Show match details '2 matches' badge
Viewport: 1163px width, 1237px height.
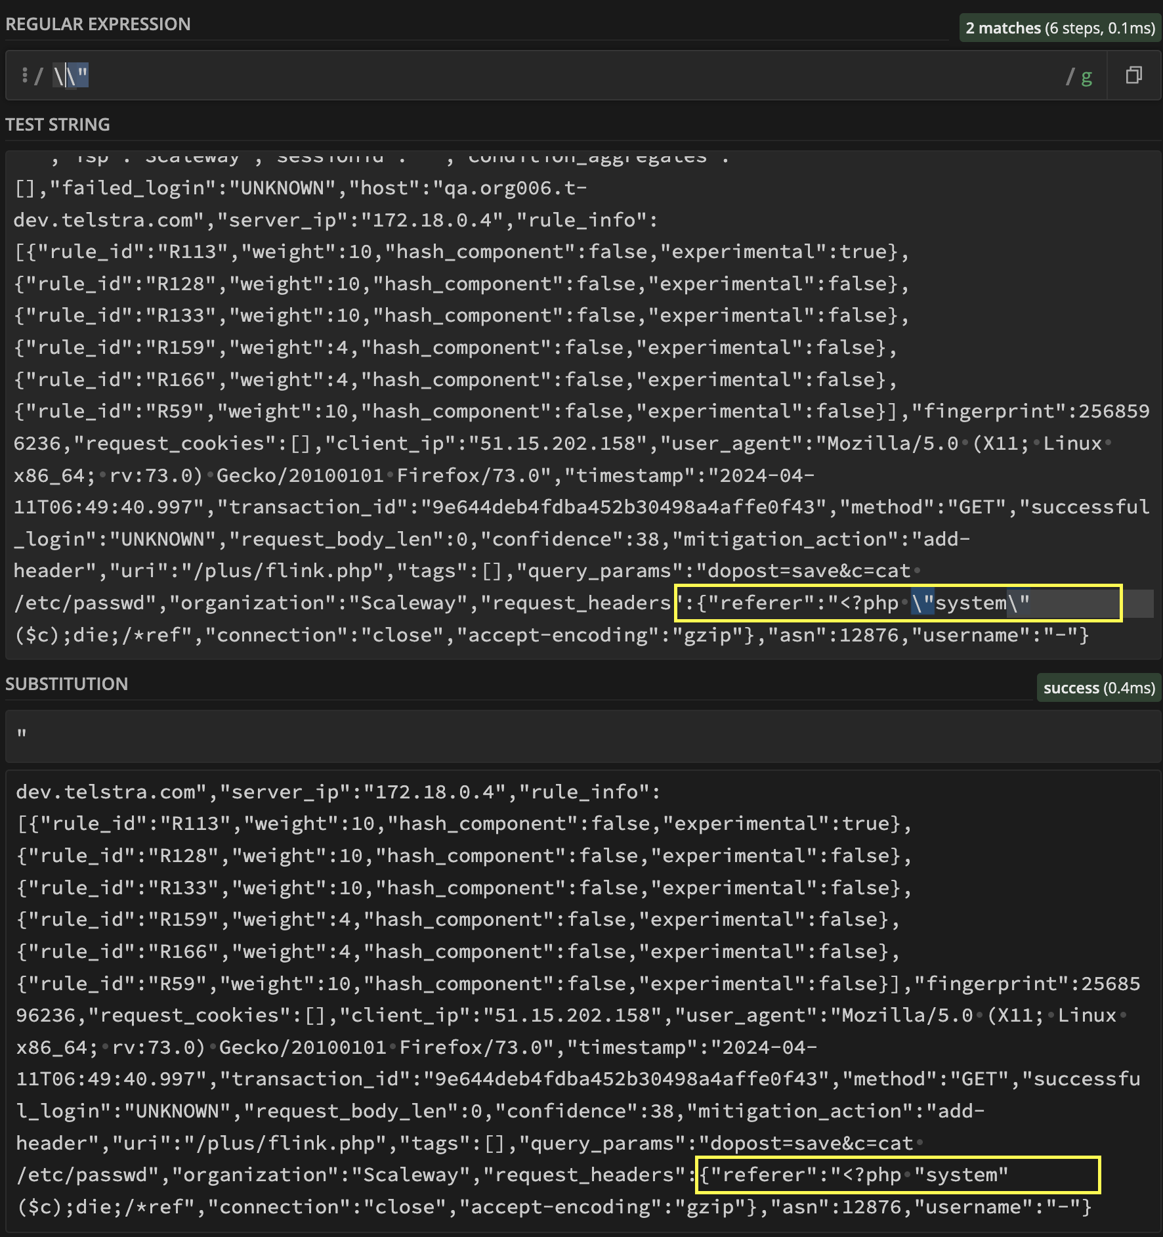pyautogui.click(x=1059, y=28)
